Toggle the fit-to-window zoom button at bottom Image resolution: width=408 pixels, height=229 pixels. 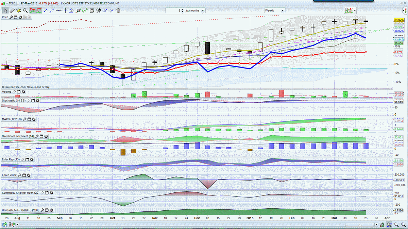click(x=389, y=225)
